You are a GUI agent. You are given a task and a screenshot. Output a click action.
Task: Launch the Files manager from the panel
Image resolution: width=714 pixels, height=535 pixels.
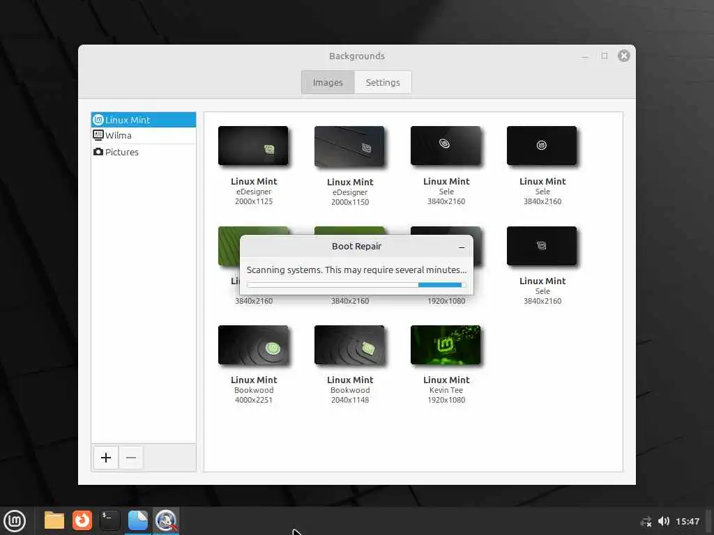(x=54, y=520)
